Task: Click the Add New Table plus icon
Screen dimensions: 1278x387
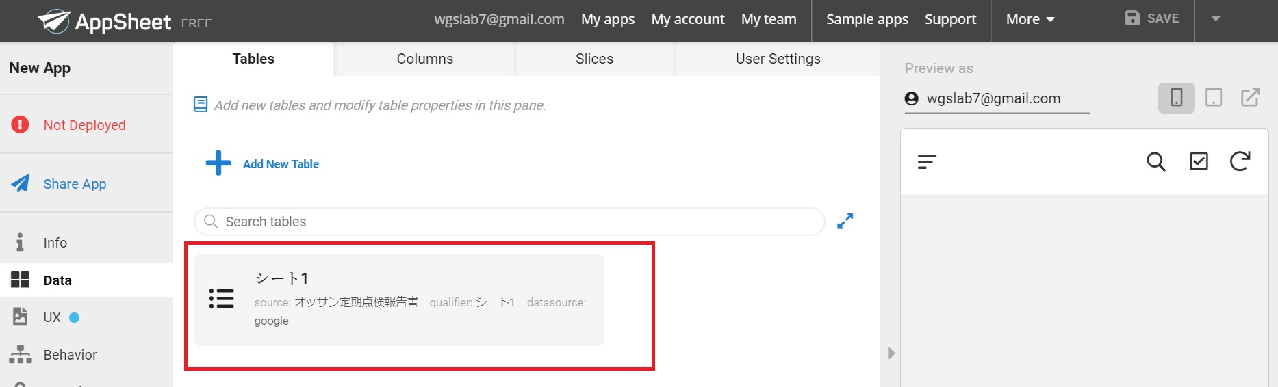Action: click(x=218, y=163)
